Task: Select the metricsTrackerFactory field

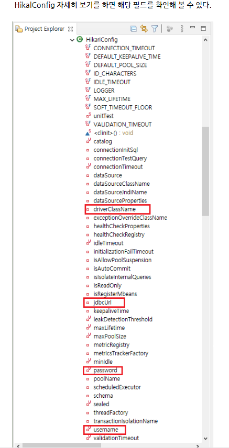Action: pyautogui.click(x=121, y=353)
